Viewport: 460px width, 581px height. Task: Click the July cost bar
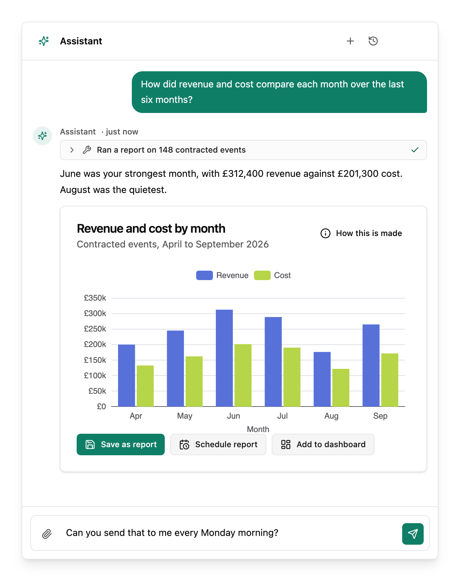(292, 377)
